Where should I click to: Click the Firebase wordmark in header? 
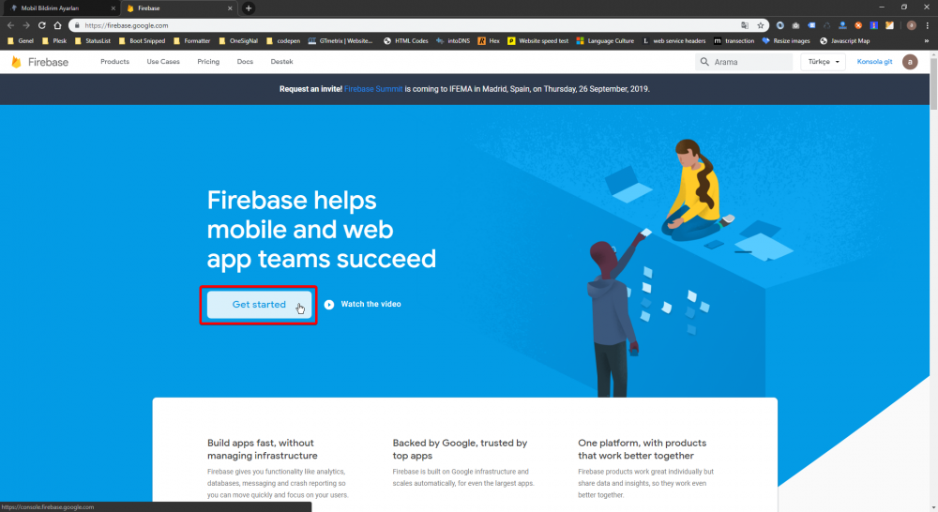tap(48, 62)
